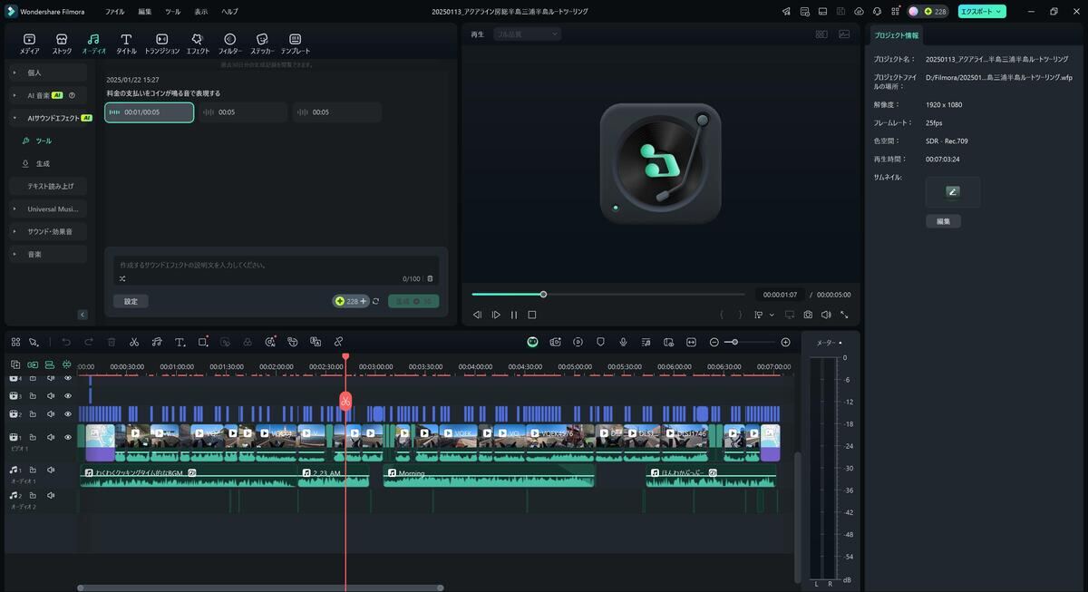Lock audio track 1 with lock icon
Image resolution: width=1088 pixels, height=592 pixels.
coord(33,471)
